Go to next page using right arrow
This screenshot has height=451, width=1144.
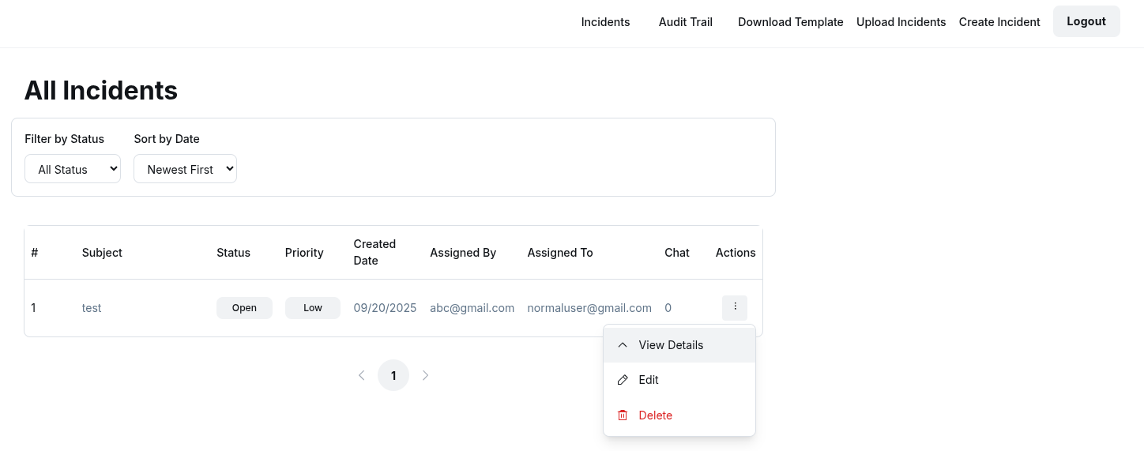[425, 375]
